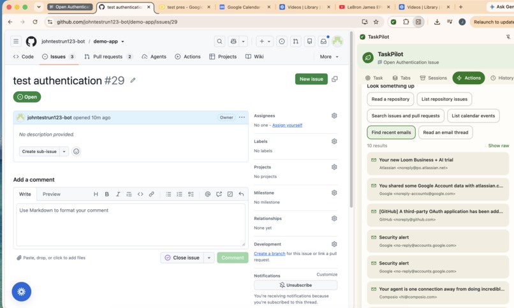
Task: Expand the Create sub-issue dropdown arrow
Action: [x=64, y=151]
